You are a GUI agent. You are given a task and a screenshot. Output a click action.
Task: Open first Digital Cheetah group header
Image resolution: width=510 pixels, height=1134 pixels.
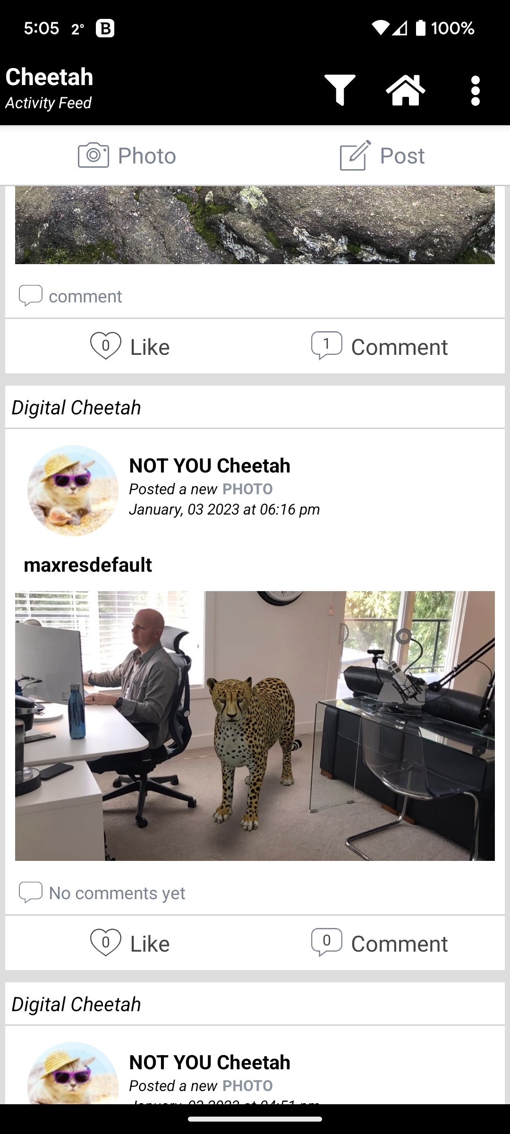[x=76, y=407]
